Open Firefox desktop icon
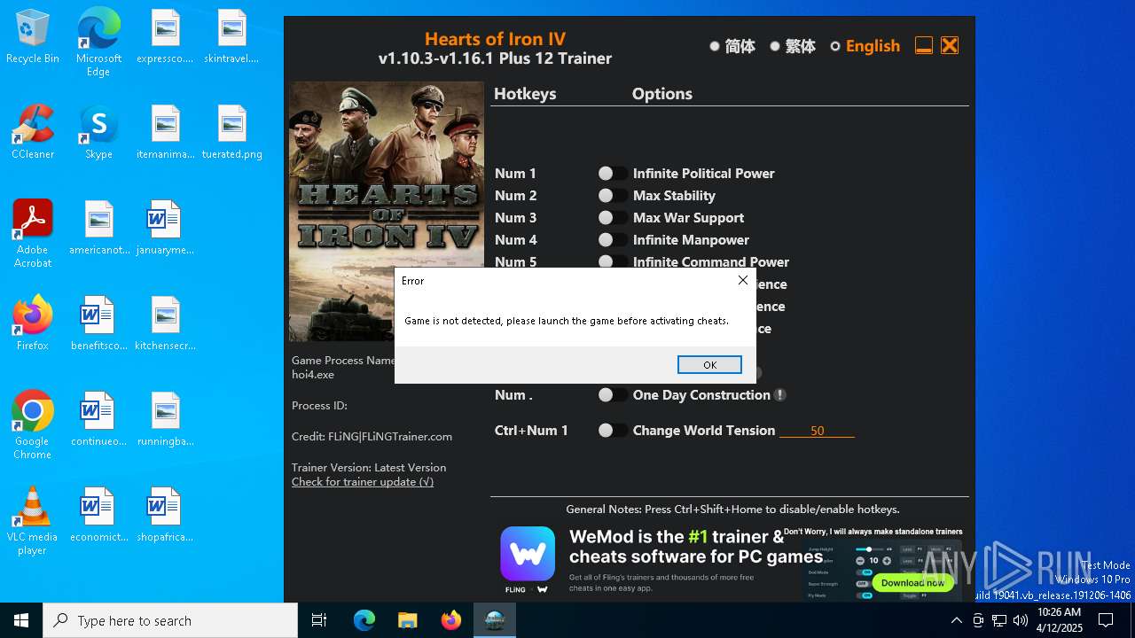 pos(33,323)
